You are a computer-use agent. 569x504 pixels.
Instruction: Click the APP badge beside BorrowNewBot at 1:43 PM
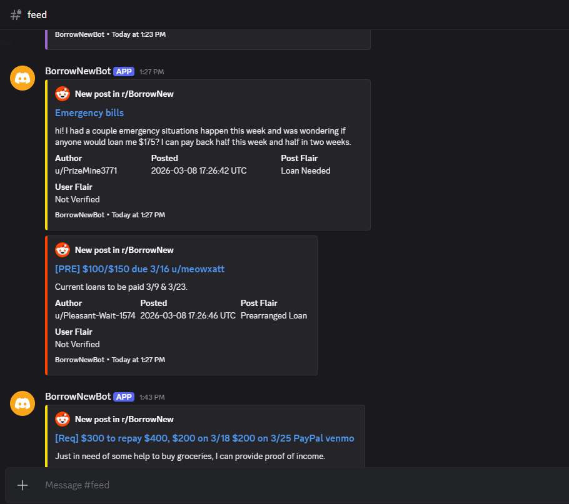tap(124, 397)
